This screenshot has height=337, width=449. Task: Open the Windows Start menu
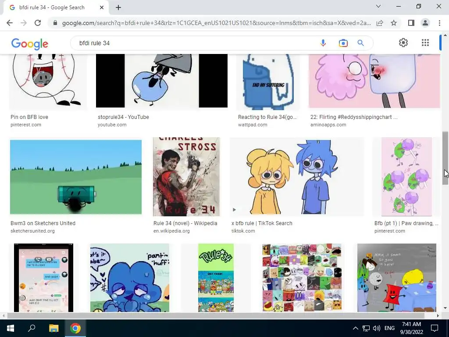point(11,328)
